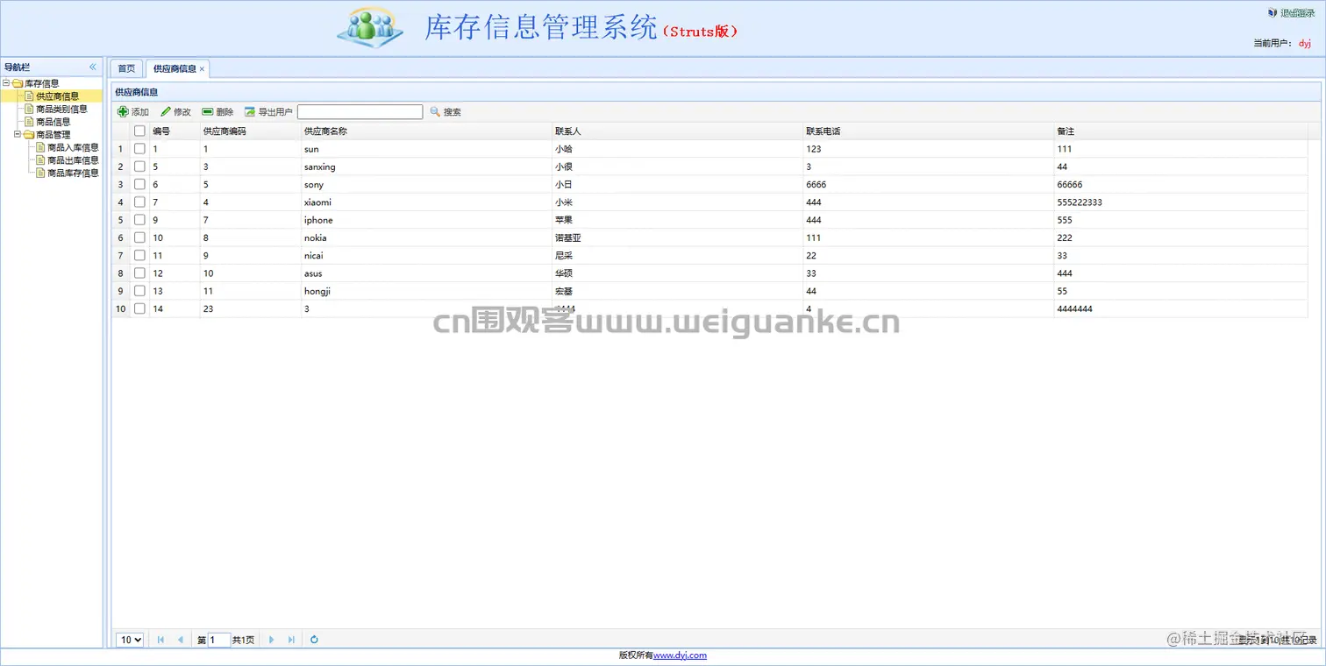Sort by 联系电话 column header

[x=928, y=131]
